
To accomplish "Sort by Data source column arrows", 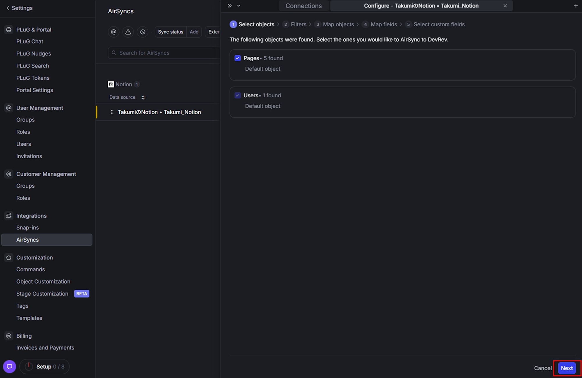I will point(143,97).
